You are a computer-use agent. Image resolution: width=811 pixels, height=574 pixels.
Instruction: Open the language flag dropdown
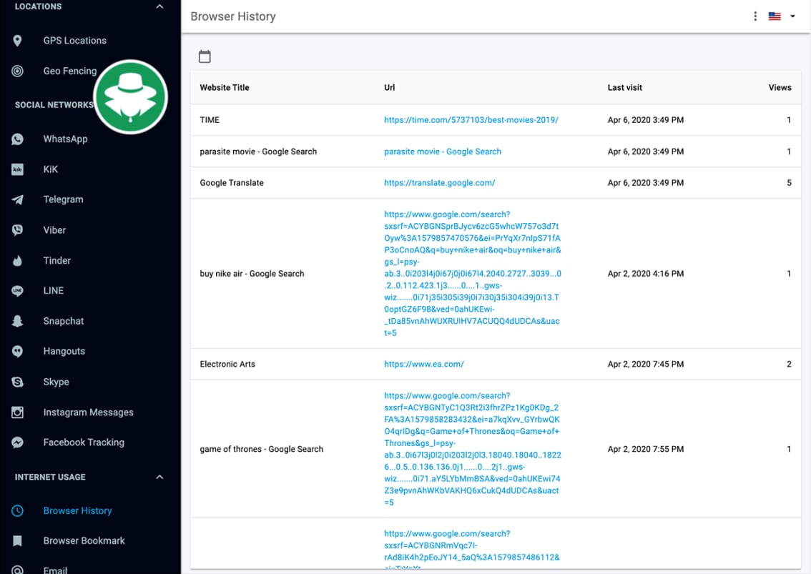point(782,16)
